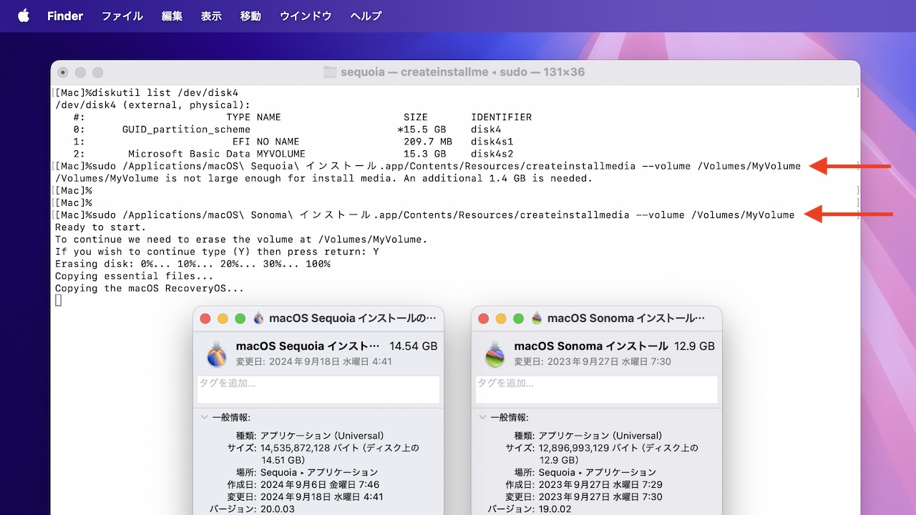916x515 pixels.
Task: Click the Sequoia createinstallmedia command line
Action: tap(428, 166)
